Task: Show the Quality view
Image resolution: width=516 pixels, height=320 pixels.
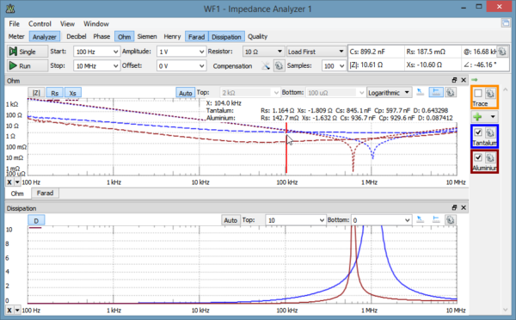Action: tap(257, 36)
